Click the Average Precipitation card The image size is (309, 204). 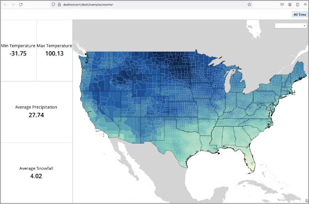[x=36, y=111]
